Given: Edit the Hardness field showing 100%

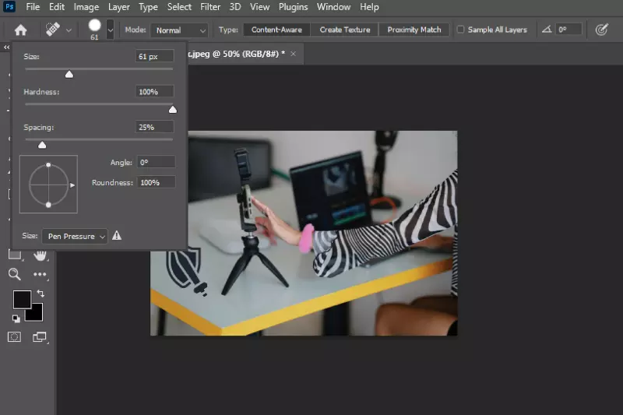Looking at the screenshot, I should pyautogui.click(x=154, y=92).
